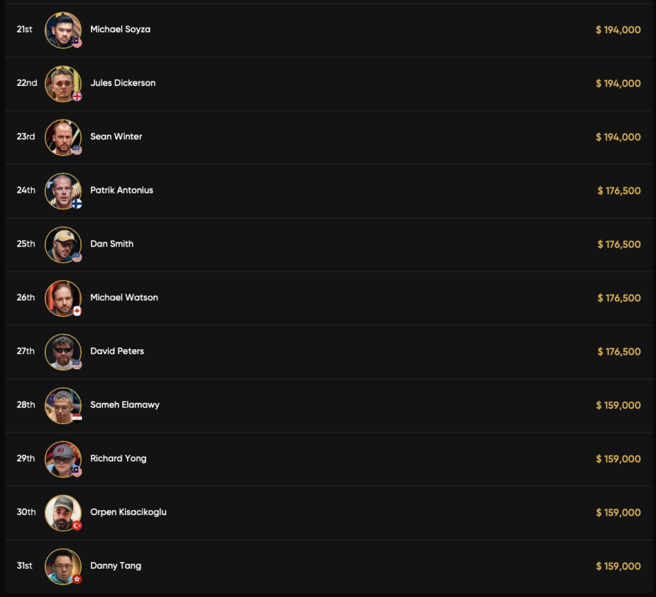Select Richard Yong's profile picture
This screenshot has width=656, height=597.
click(62, 458)
